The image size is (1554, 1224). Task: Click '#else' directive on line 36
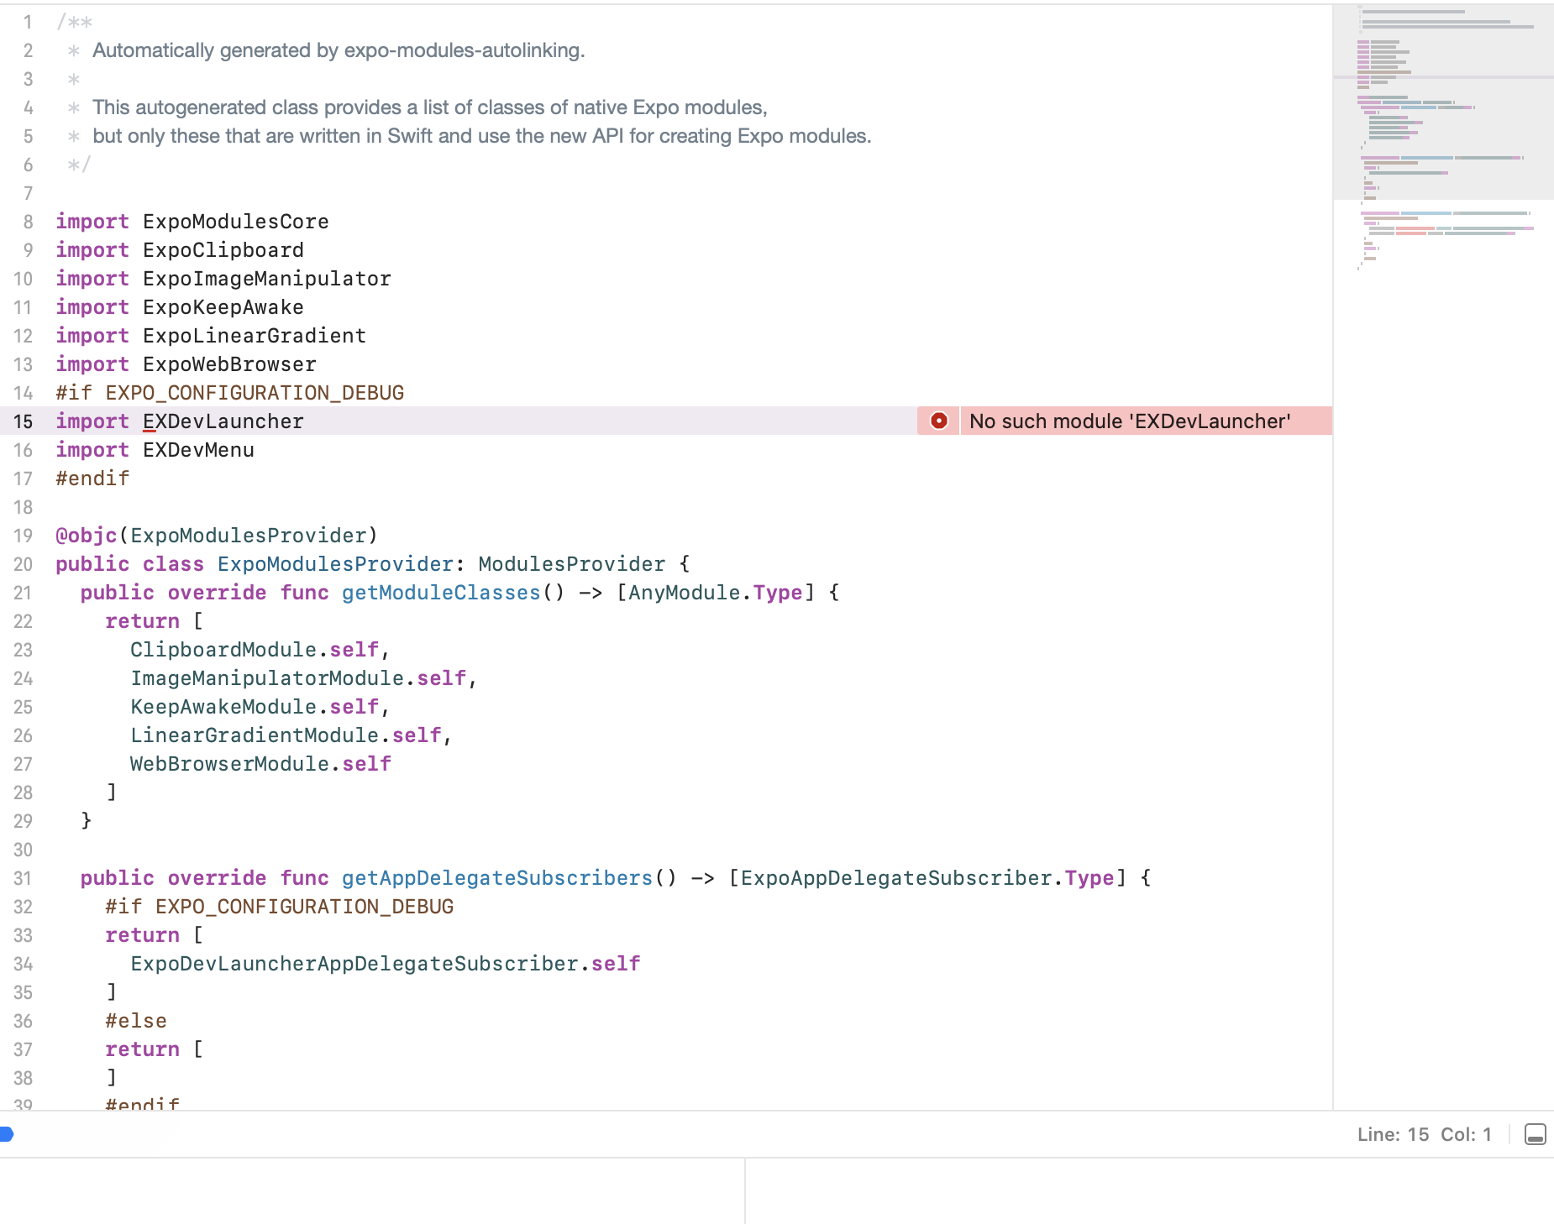136,1021
